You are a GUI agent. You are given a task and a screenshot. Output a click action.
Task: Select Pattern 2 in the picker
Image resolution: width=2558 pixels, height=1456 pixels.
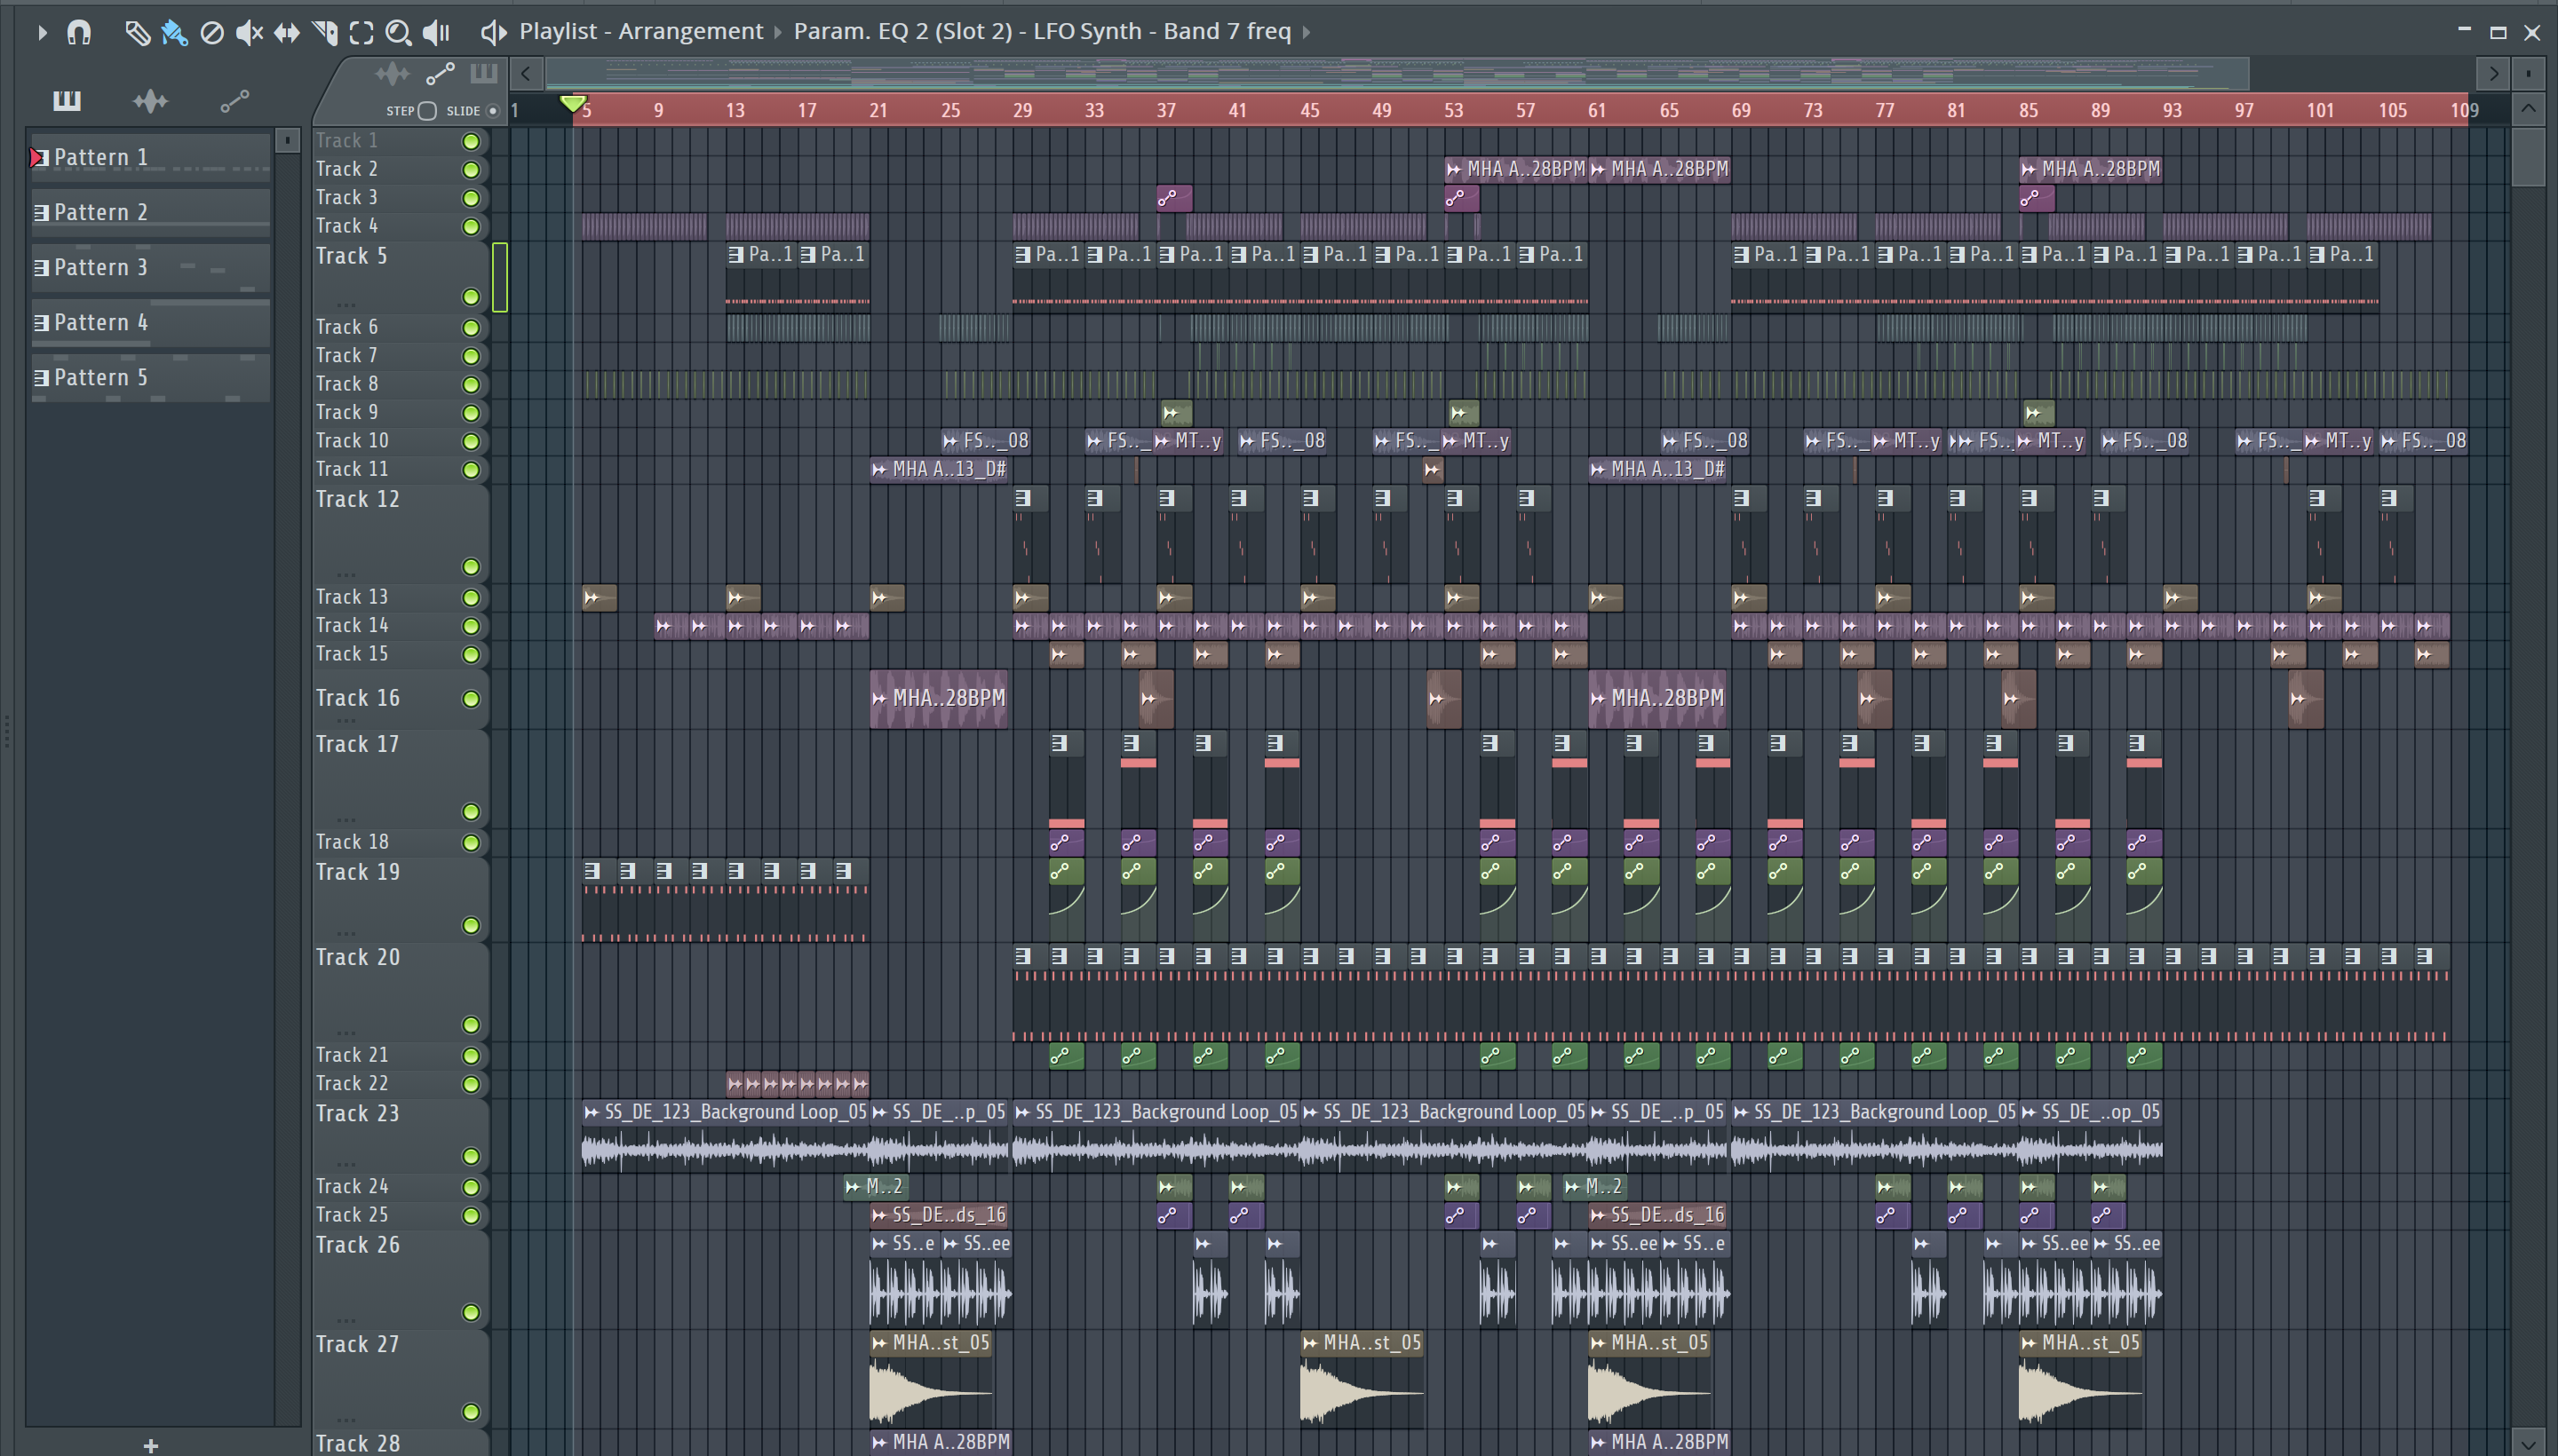point(150,212)
